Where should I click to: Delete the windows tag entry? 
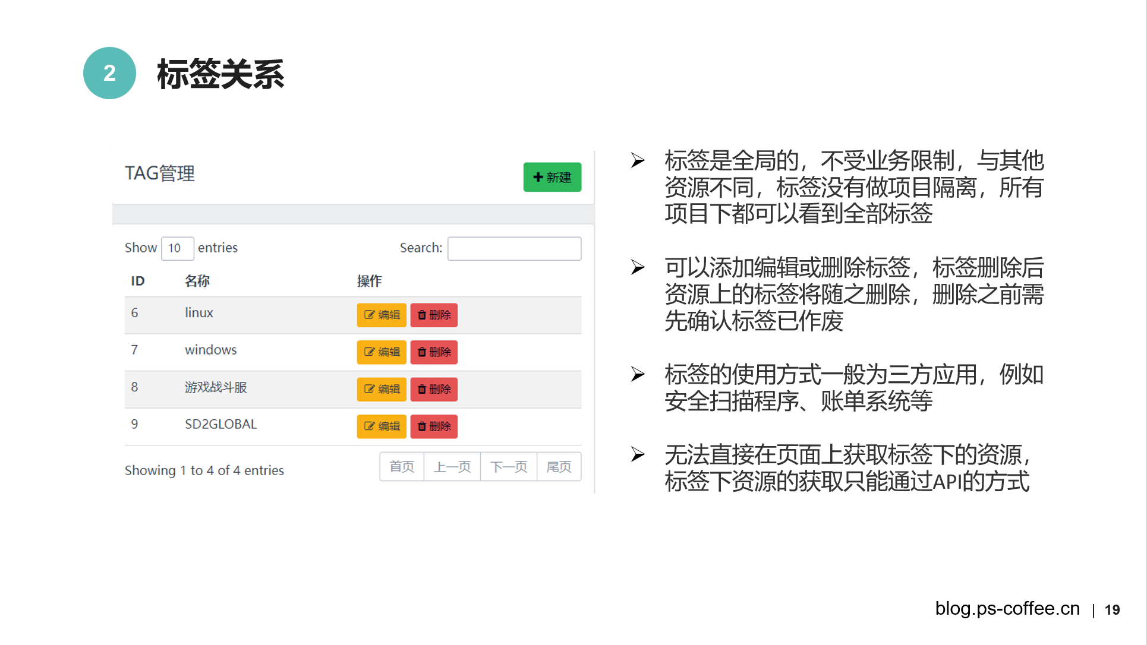pos(434,352)
